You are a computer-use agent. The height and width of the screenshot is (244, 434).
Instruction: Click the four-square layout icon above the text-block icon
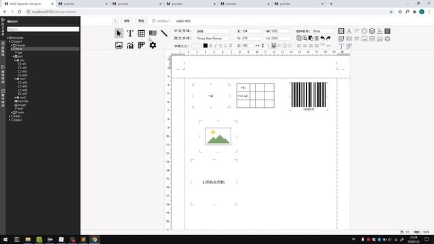click(341, 31)
